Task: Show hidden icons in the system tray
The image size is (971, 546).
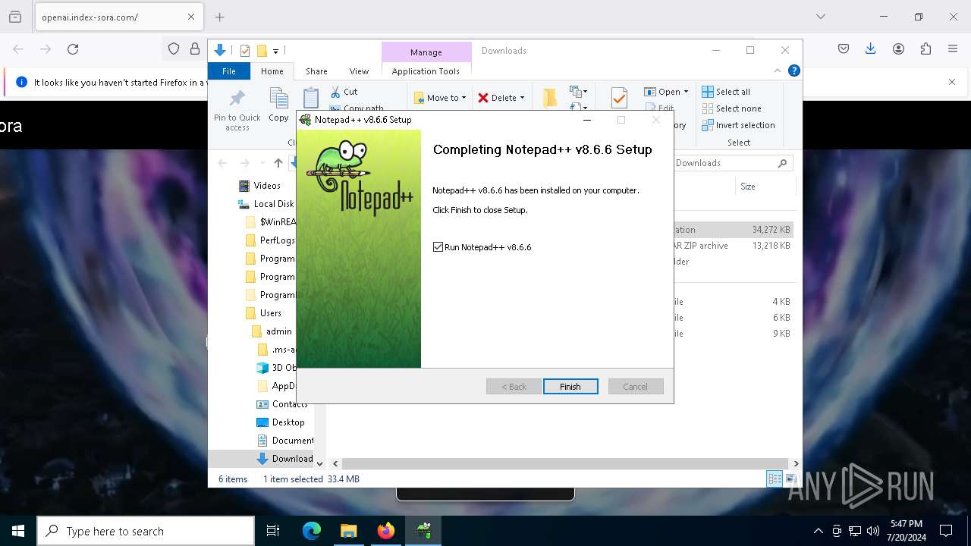Action: (818, 531)
